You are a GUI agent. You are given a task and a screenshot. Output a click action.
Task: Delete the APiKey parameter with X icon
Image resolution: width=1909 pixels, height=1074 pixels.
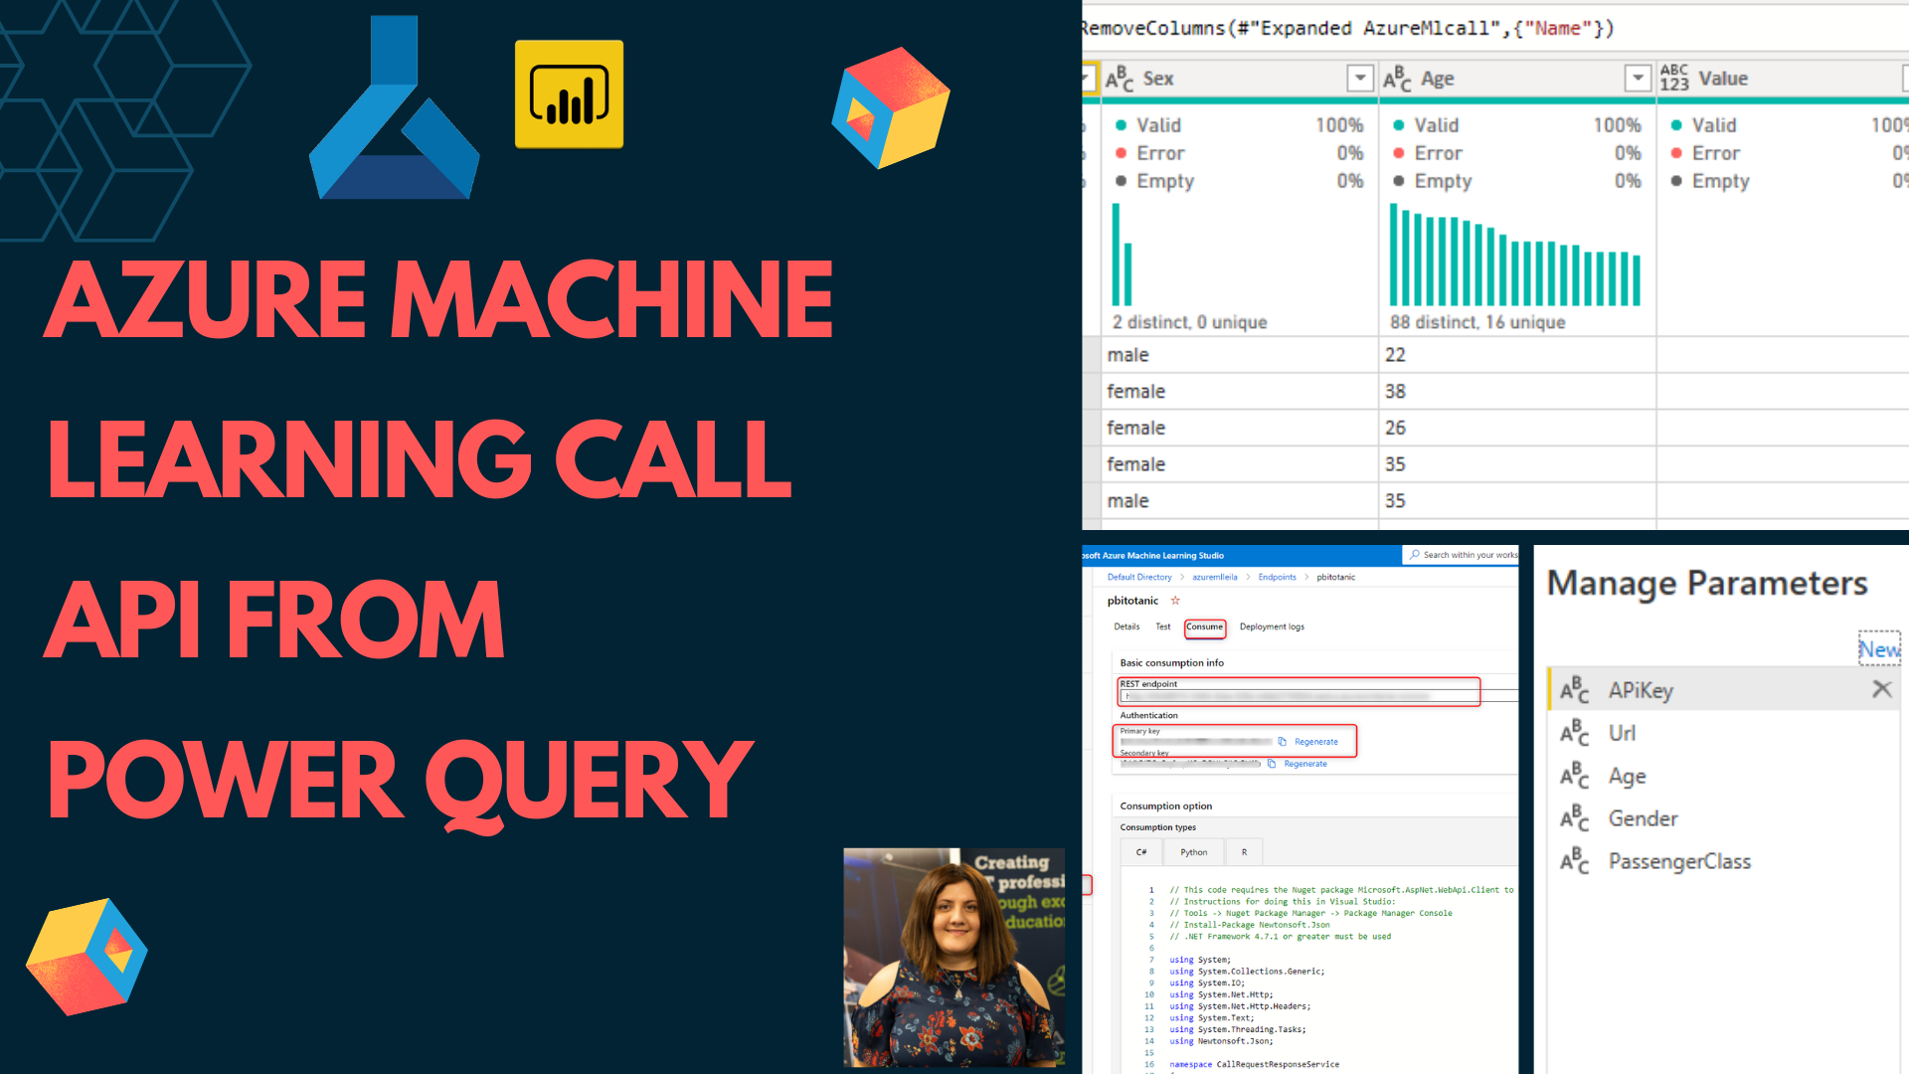click(1881, 689)
